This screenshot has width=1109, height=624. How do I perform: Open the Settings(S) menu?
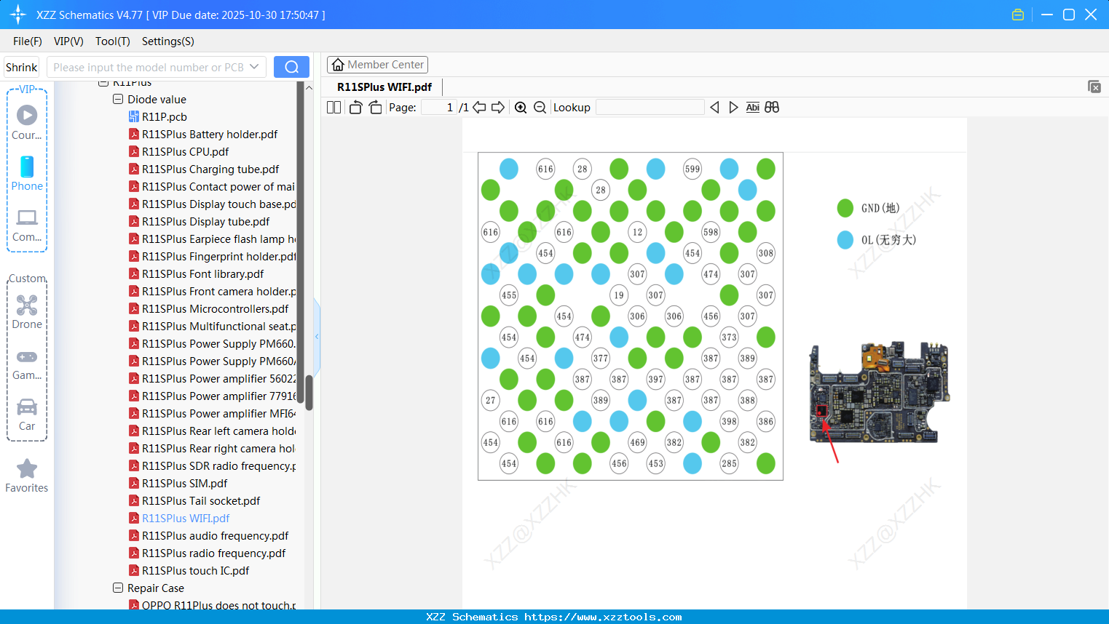coord(168,41)
